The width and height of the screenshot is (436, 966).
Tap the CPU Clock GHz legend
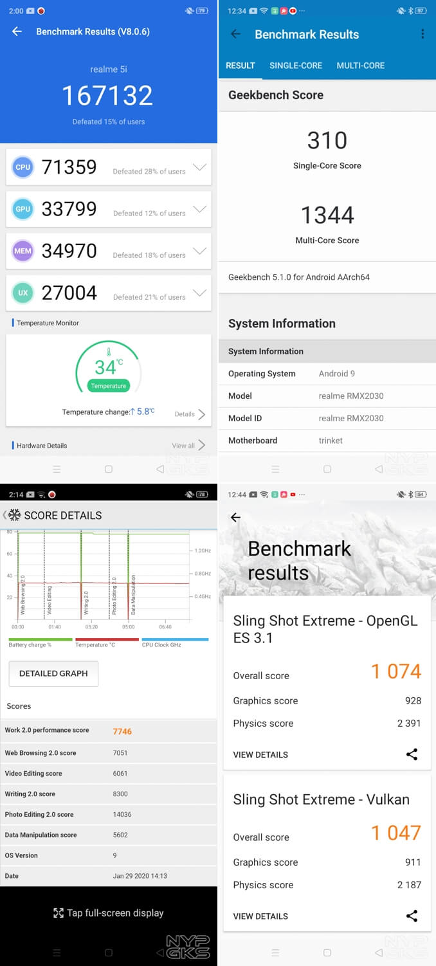point(175,642)
